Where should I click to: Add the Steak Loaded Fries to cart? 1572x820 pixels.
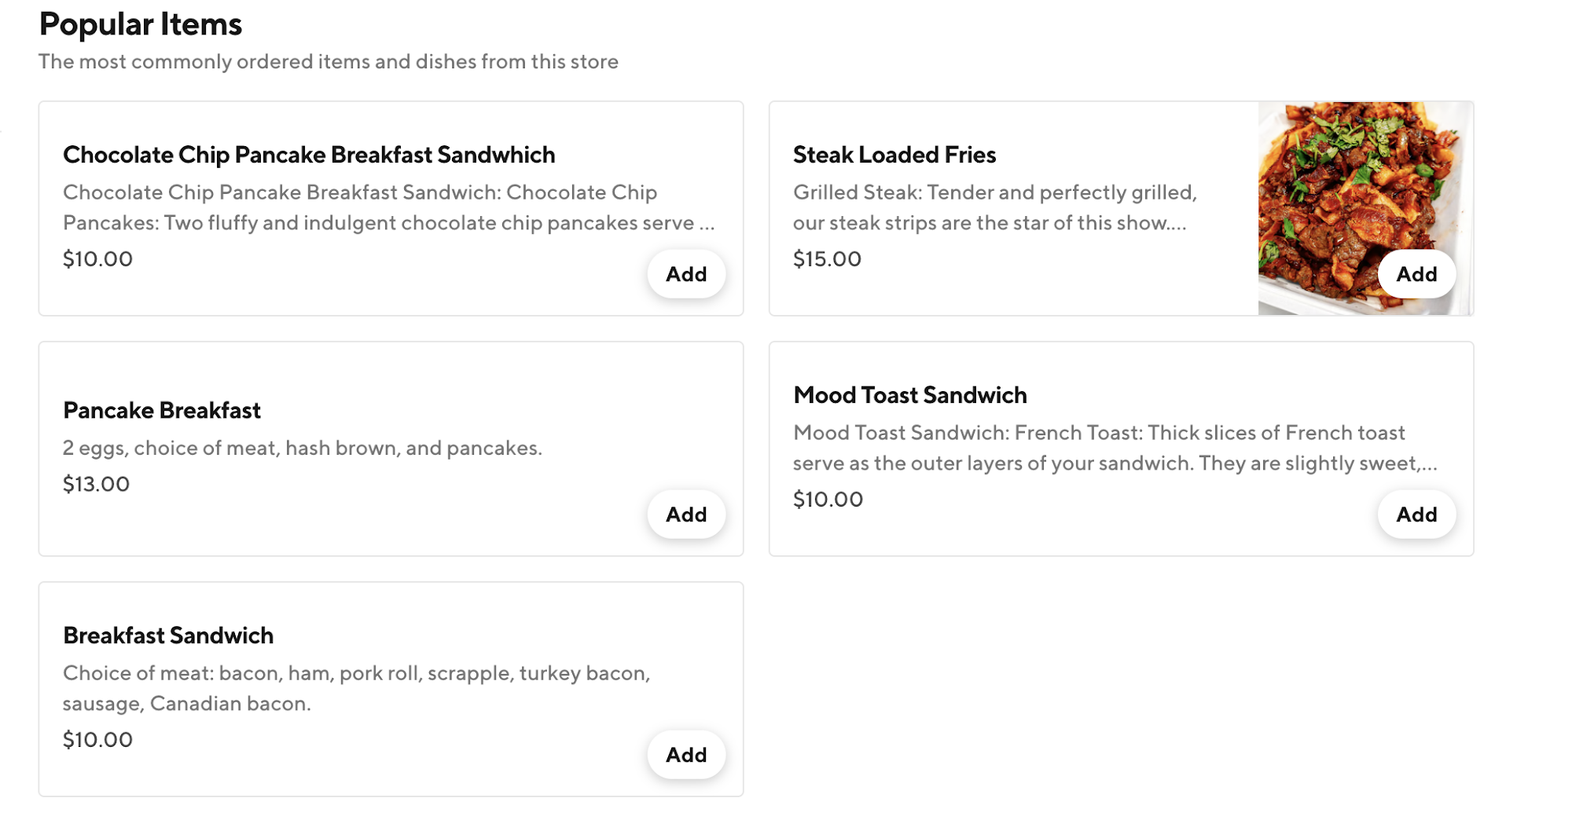pyautogui.click(x=1415, y=274)
